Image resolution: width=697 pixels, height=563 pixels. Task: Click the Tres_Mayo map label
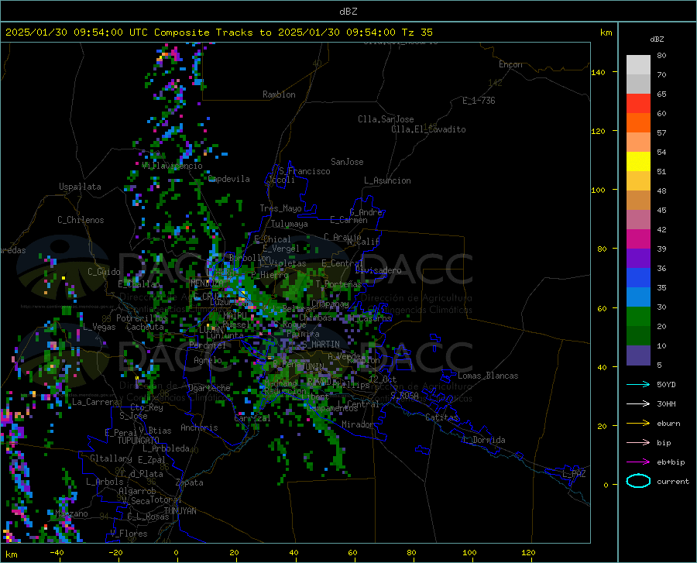tap(280, 208)
